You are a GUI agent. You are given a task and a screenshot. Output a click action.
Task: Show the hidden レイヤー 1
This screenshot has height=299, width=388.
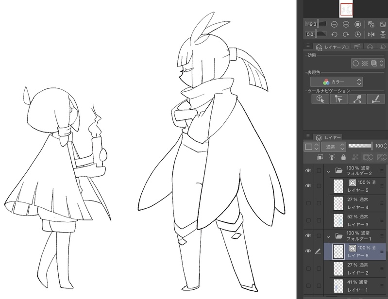click(308, 285)
